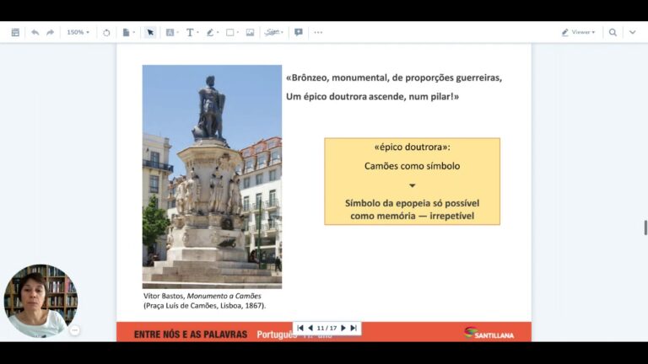Screen dimensions: 648x364
Task: Rotate the page view
Action: tap(106, 32)
